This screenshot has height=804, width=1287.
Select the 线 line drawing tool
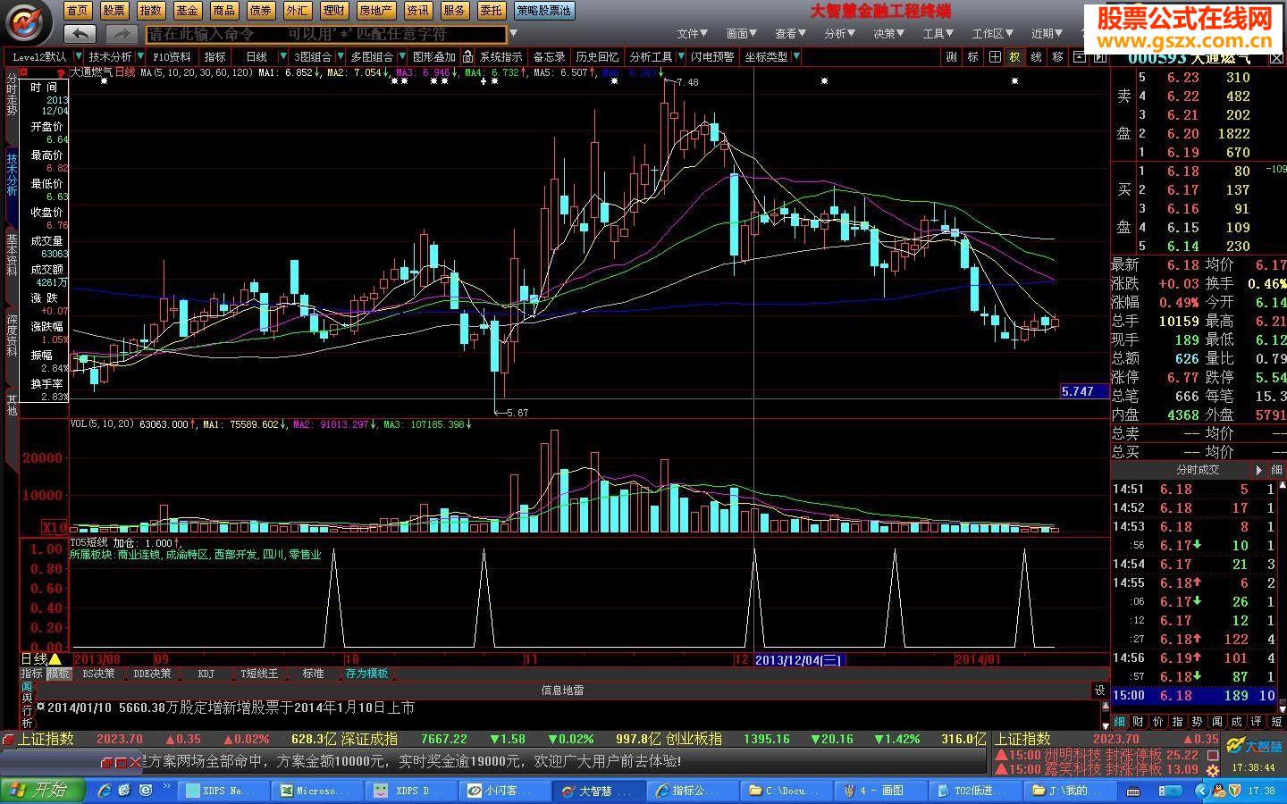(1036, 56)
